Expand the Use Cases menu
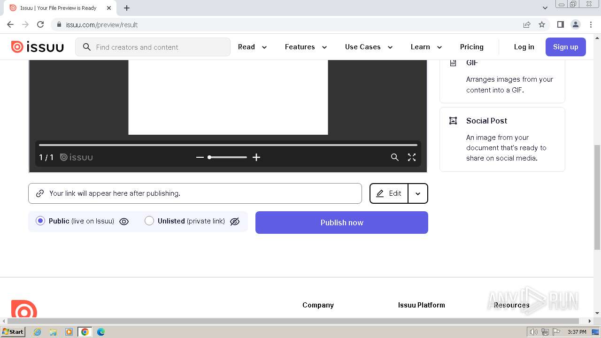 369,47
